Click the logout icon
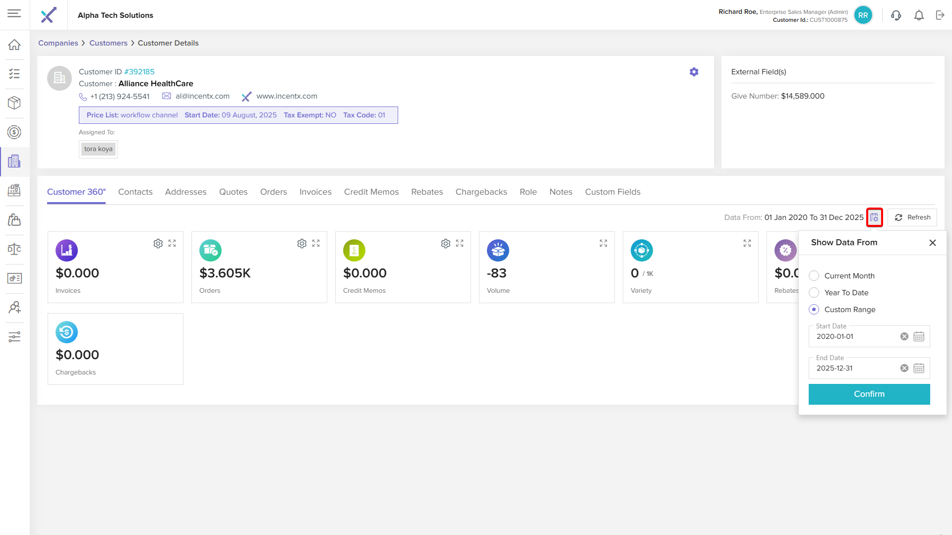952x535 pixels. pos(940,15)
